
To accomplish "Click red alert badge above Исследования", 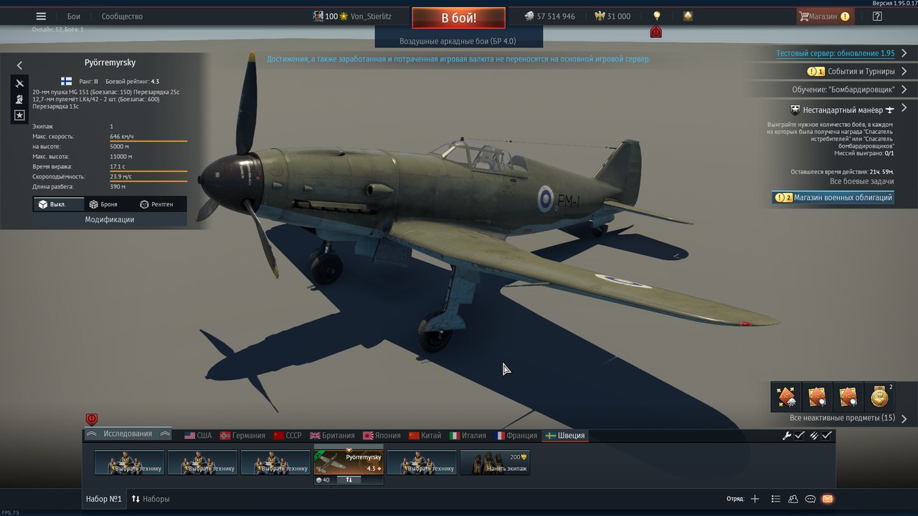I will click(92, 419).
